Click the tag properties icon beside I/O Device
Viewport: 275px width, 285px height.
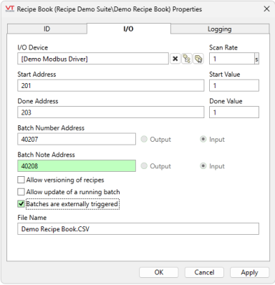[x=198, y=59]
